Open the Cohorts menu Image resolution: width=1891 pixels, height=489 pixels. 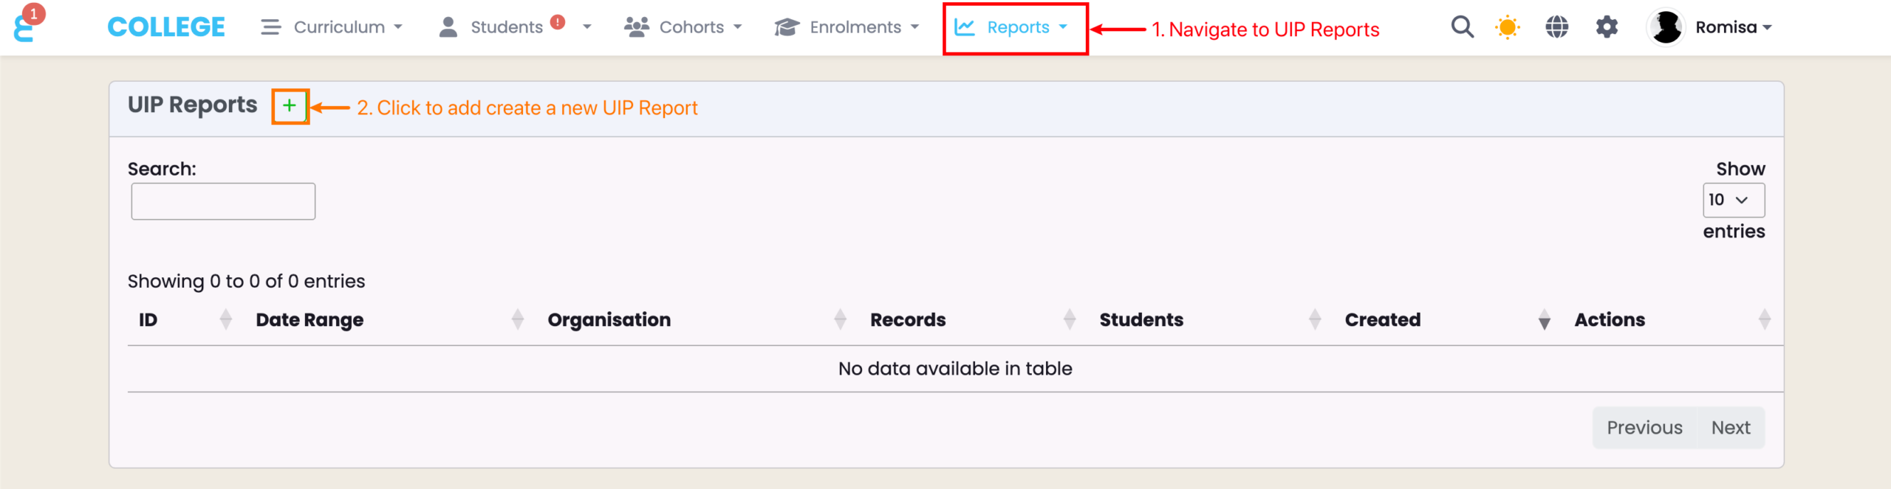click(683, 27)
